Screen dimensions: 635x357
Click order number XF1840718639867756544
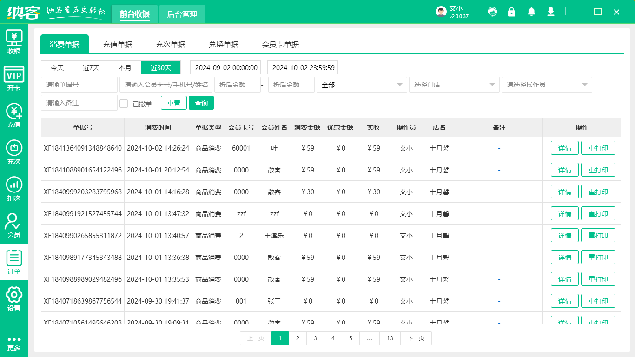coord(83,301)
